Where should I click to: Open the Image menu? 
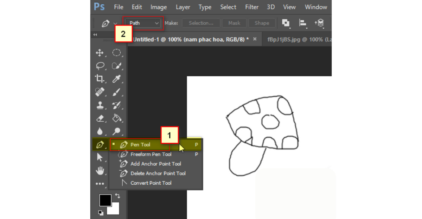159,7
